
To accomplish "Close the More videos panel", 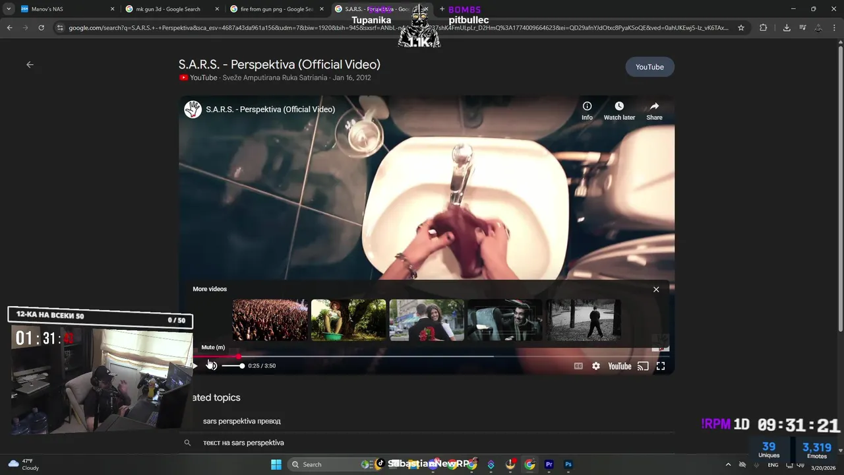I will pyautogui.click(x=656, y=290).
